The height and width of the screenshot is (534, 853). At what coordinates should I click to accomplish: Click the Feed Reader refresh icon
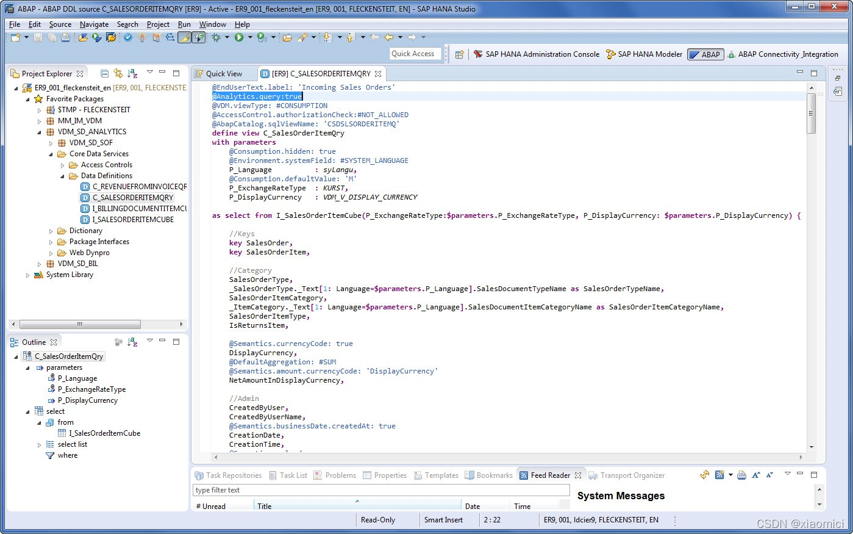coord(705,475)
